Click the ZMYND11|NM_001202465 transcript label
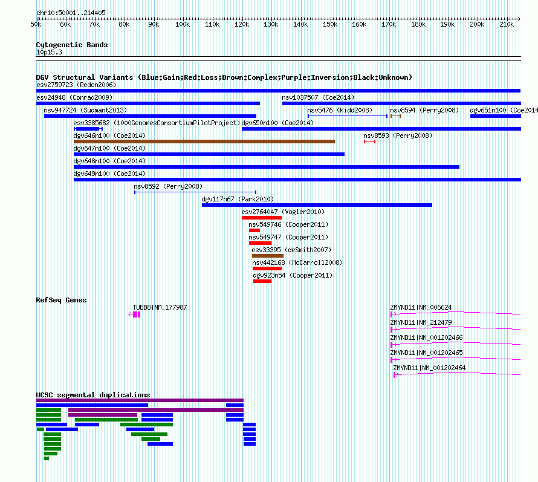Image resolution: width=538 pixels, height=482 pixels. pyautogui.click(x=427, y=353)
